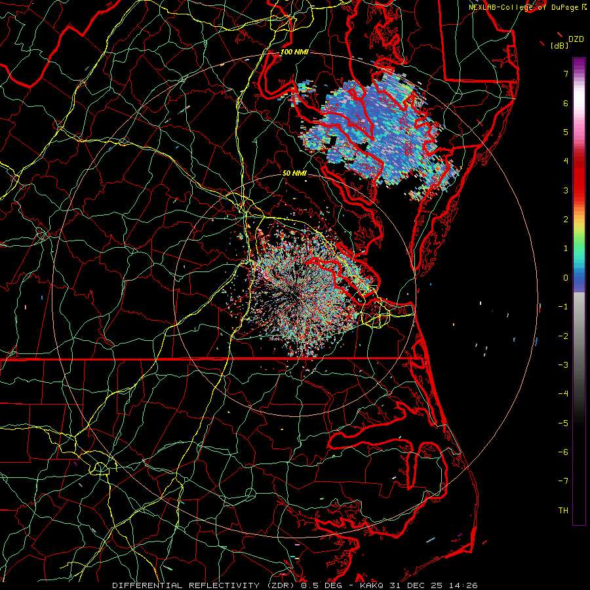Click the -4 dB scale tick label
This screenshot has width=590, height=590.
tap(563, 394)
